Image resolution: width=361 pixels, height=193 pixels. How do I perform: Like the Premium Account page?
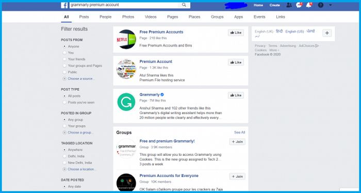click(x=236, y=62)
